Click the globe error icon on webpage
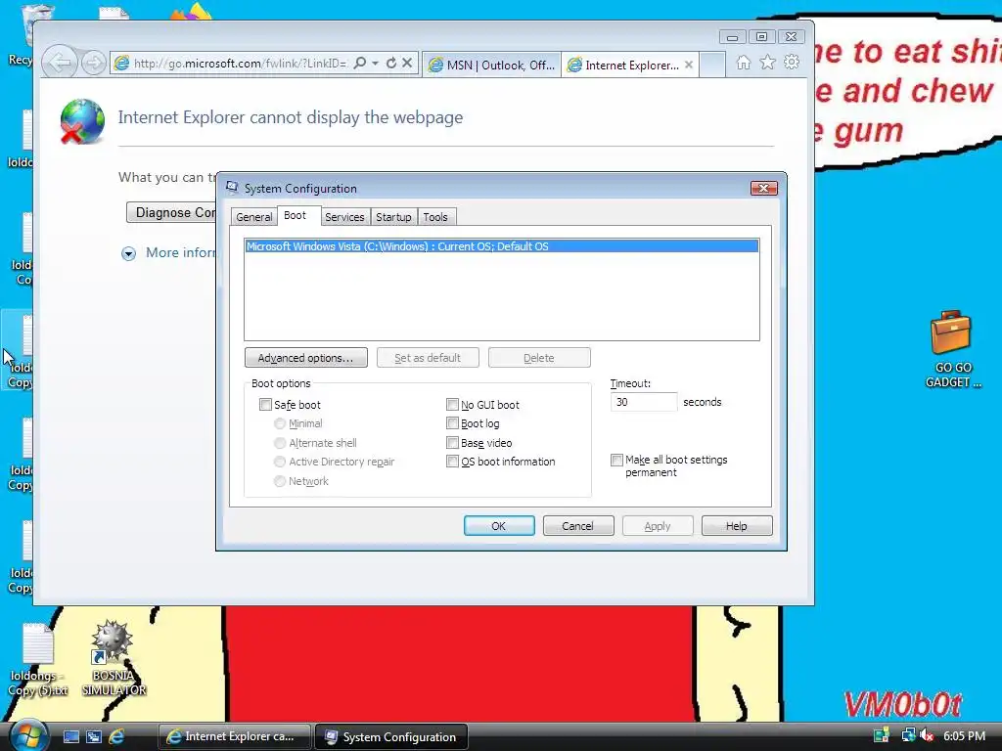Viewport: 1002px width, 751px height. tap(82, 121)
